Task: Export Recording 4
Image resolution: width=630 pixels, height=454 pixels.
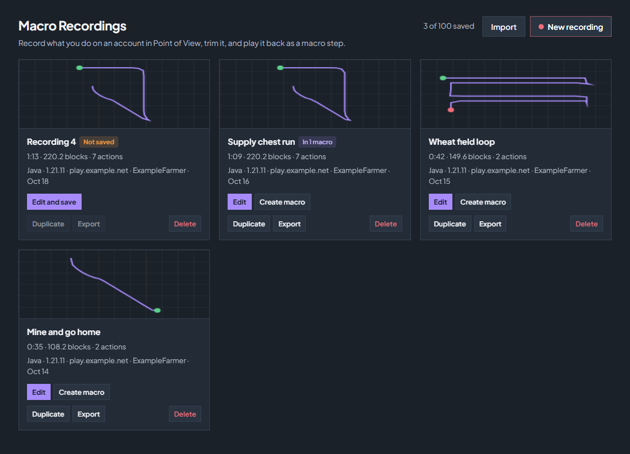Action: (89, 224)
